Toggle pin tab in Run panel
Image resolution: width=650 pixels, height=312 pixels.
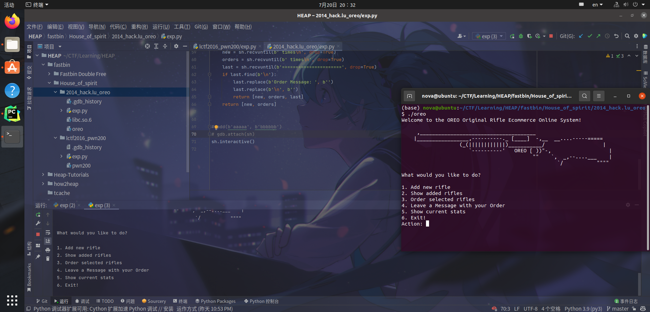tap(38, 257)
